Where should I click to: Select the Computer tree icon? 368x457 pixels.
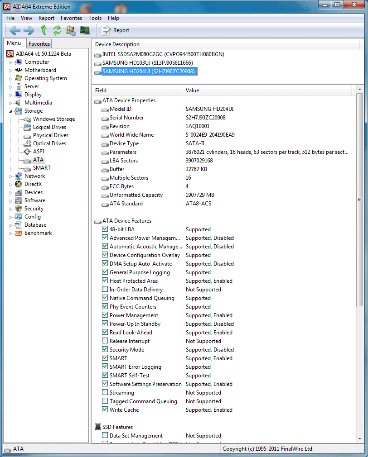point(19,62)
